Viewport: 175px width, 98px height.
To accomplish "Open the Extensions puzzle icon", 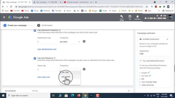I will click(164, 7).
